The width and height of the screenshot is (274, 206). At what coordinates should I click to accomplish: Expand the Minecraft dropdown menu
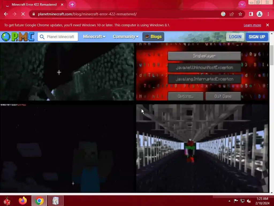94,36
